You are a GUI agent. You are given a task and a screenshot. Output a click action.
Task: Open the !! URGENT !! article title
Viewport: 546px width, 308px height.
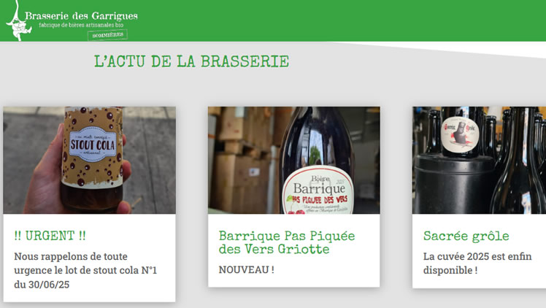[50, 236]
